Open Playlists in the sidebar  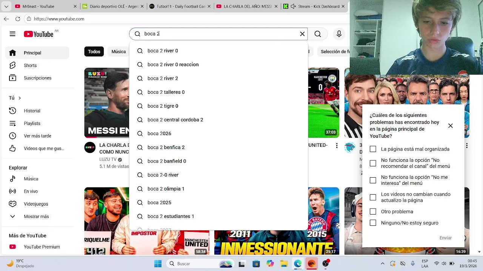point(37,123)
